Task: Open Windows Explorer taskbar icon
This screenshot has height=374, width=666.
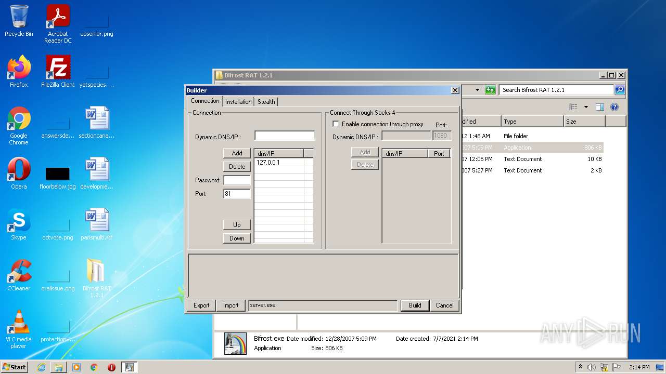Action: 59,367
